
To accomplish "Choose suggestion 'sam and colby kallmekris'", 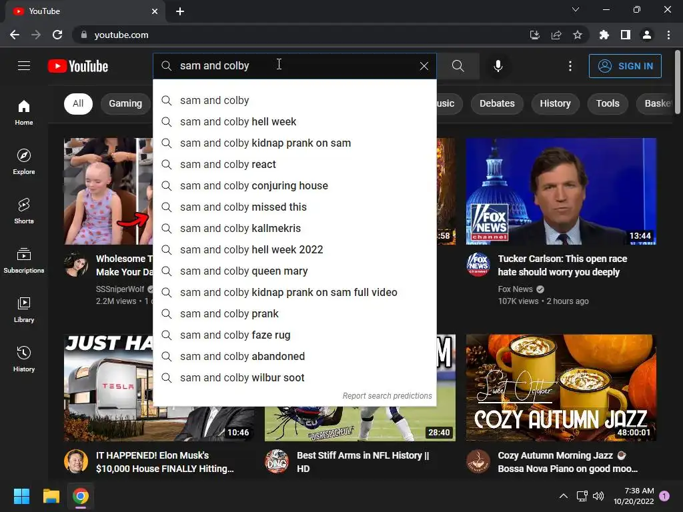I will click(x=295, y=229).
